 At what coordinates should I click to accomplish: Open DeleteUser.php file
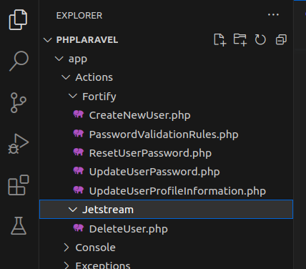tap(129, 229)
